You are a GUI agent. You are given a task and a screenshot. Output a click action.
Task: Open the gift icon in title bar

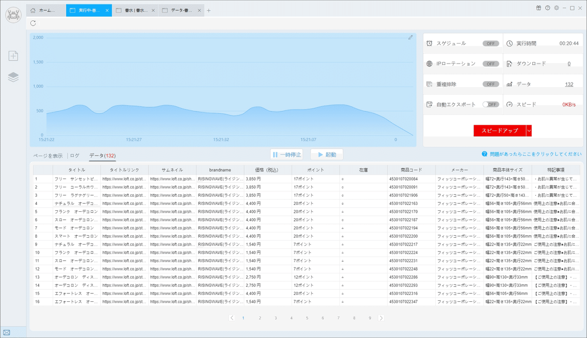click(x=539, y=8)
